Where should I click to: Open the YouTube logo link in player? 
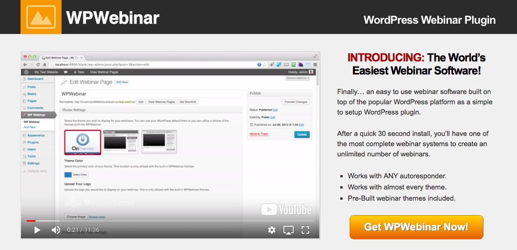[286, 209]
